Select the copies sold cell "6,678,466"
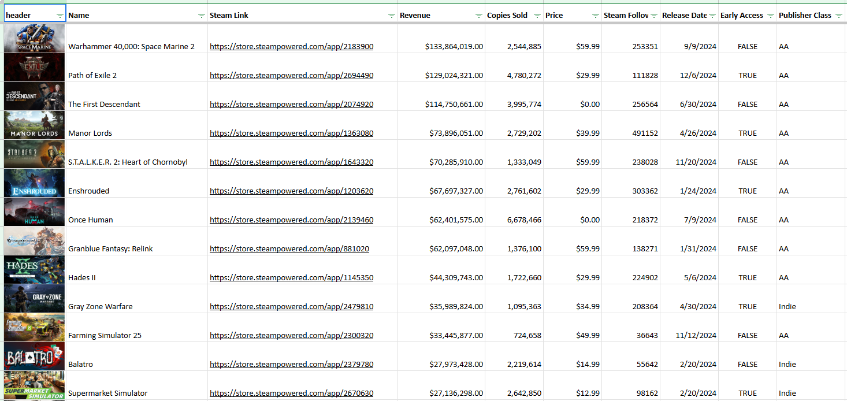The height and width of the screenshot is (401, 847). click(514, 212)
